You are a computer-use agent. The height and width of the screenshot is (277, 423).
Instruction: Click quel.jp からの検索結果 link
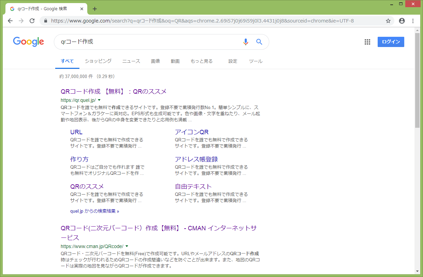[x=94, y=211]
